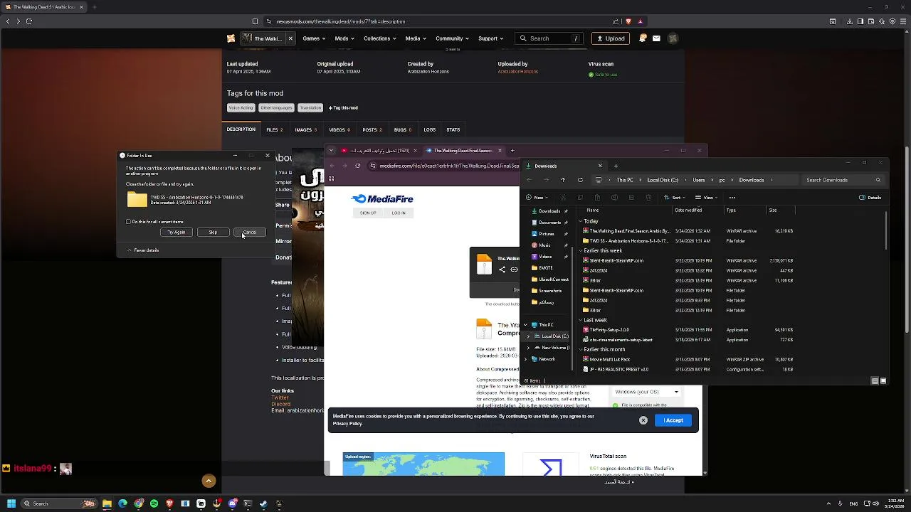Open the STATS tab
Viewport: 911px width, 512px height.
pyautogui.click(x=453, y=129)
